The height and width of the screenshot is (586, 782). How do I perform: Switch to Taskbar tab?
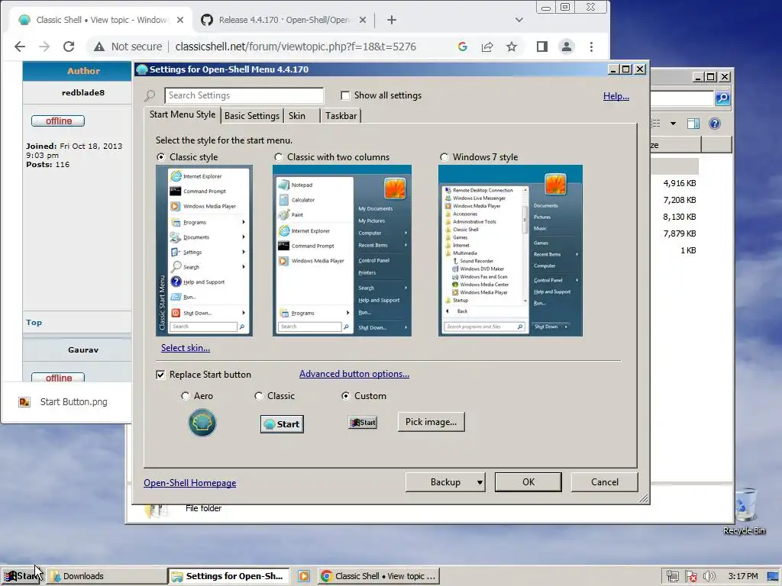point(341,116)
